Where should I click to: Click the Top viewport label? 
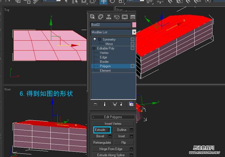tap(7, 10)
